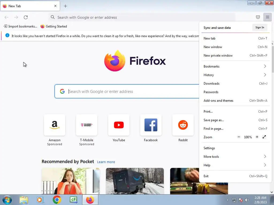Select the New Tab tab
This screenshot has width=274, height=205.
point(30,6)
